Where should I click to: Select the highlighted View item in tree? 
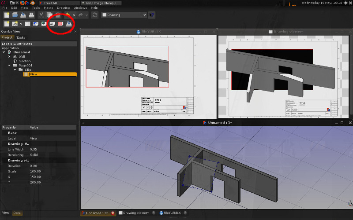pos(50,74)
